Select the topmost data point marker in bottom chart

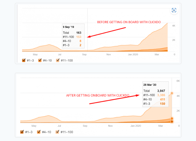coord(172,93)
